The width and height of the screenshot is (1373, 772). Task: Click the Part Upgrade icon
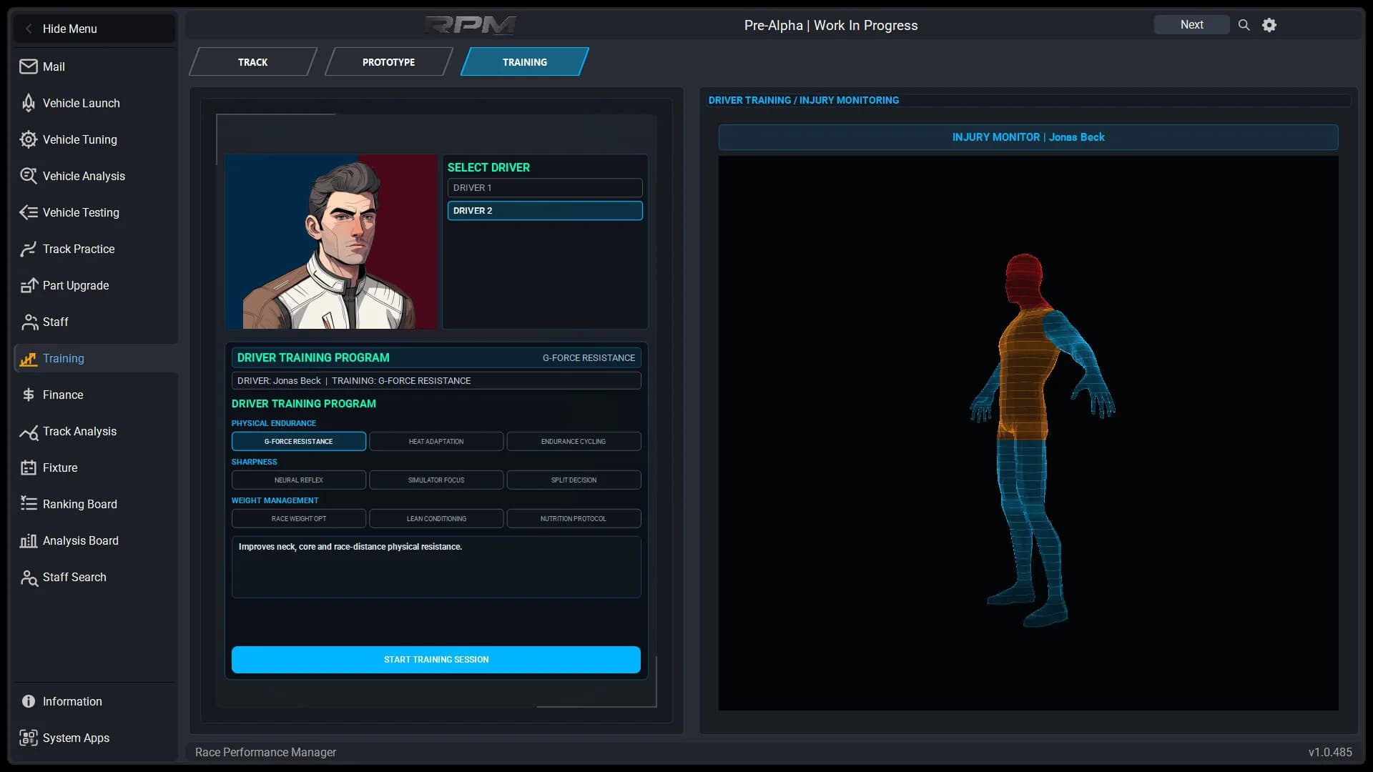pyautogui.click(x=29, y=285)
